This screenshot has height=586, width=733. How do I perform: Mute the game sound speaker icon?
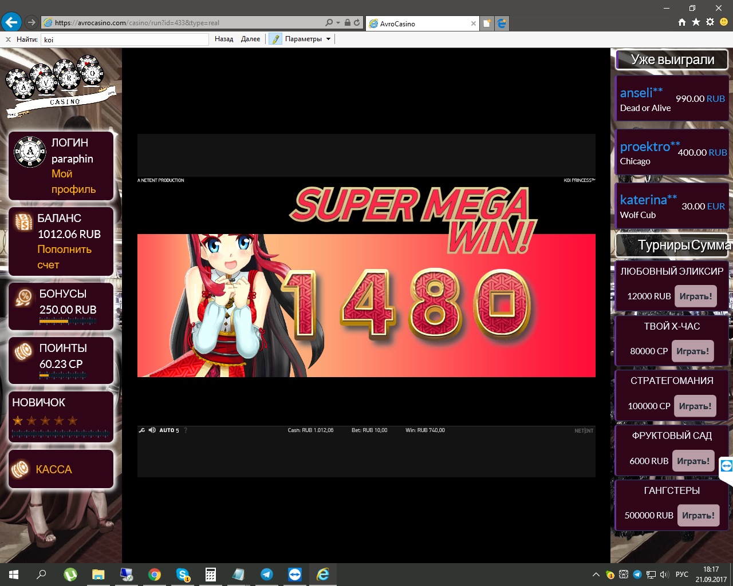point(152,430)
